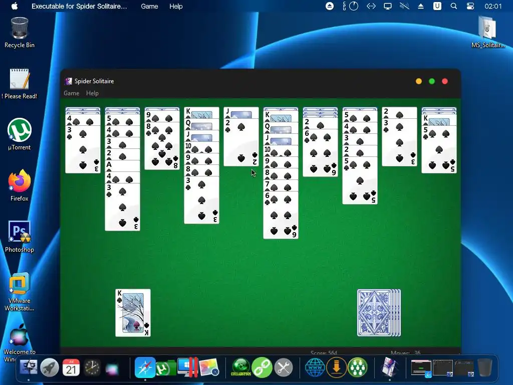Click the Apple logo in the menu bar
The height and width of the screenshot is (385, 513).
[15, 6]
